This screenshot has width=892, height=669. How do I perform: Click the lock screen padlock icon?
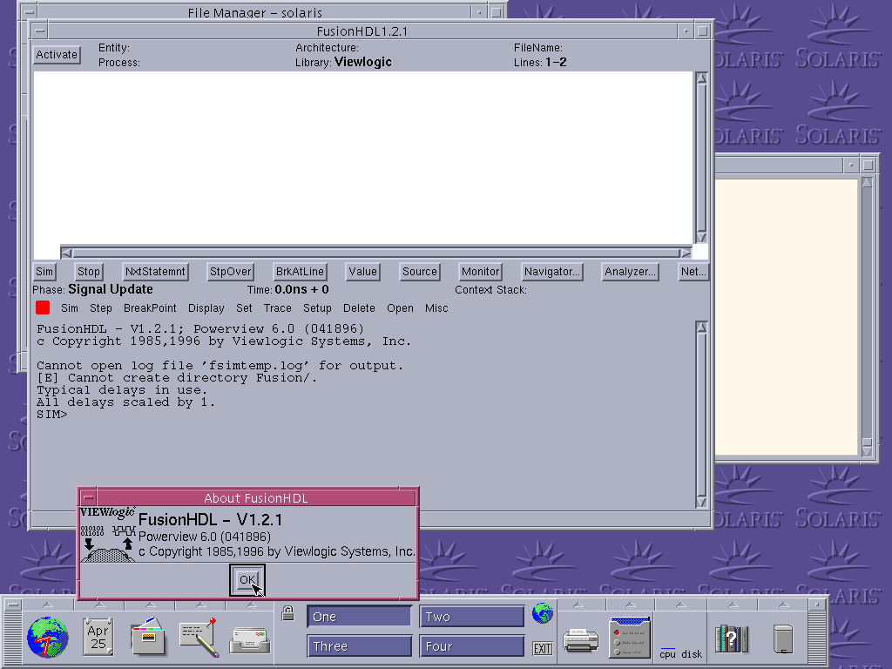click(x=288, y=614)
